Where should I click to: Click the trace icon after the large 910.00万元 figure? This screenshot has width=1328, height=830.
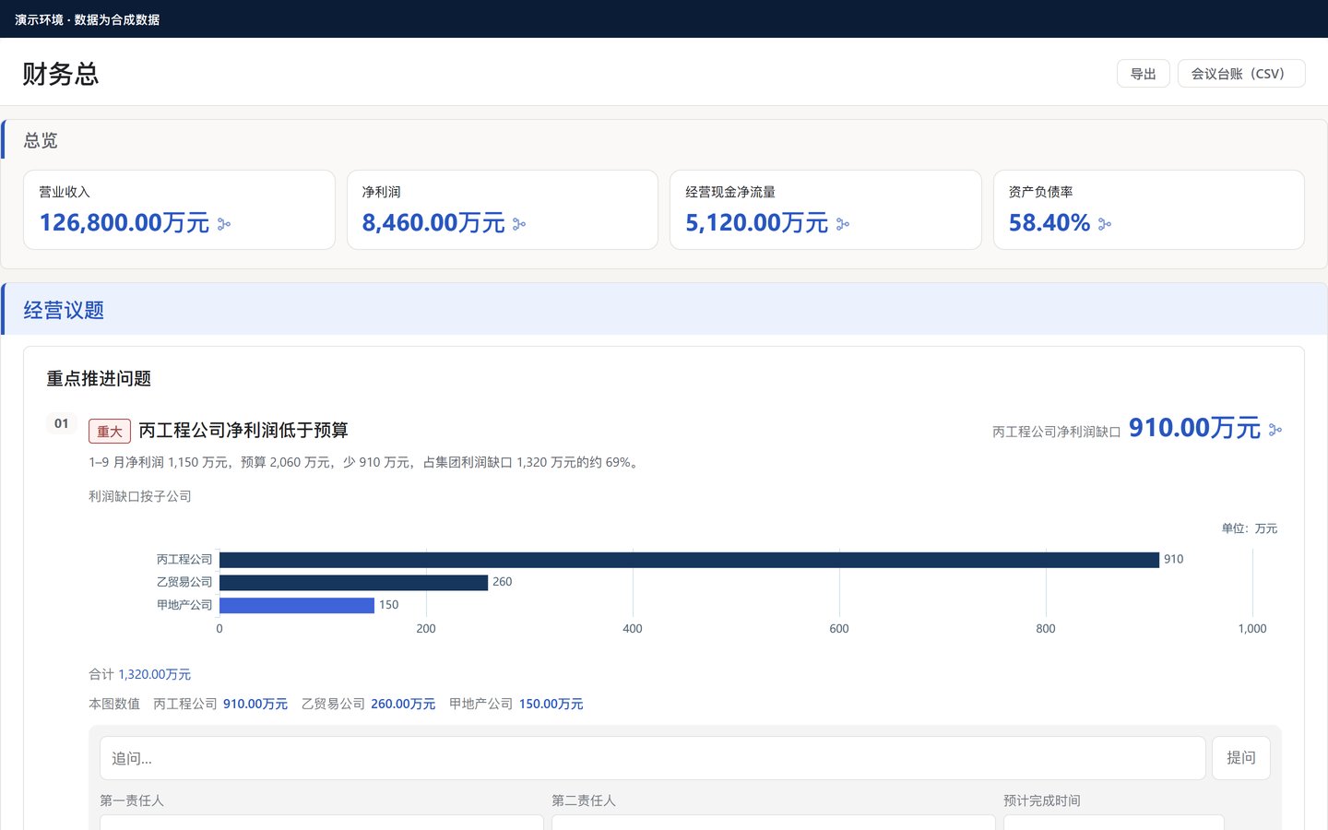[1275, 430]
